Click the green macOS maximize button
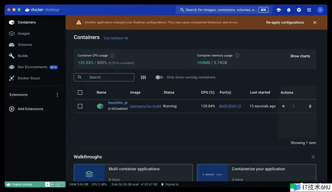Image resolution: width=332 pixels, height=192 pixels. [x=19, y=10]
